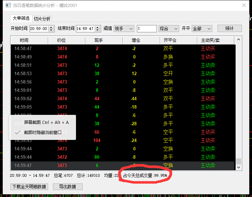The height and width of the screenshot is (197, 252).
Task: Switch to the 切片分析 tab
Action: [x=42, y=19]
